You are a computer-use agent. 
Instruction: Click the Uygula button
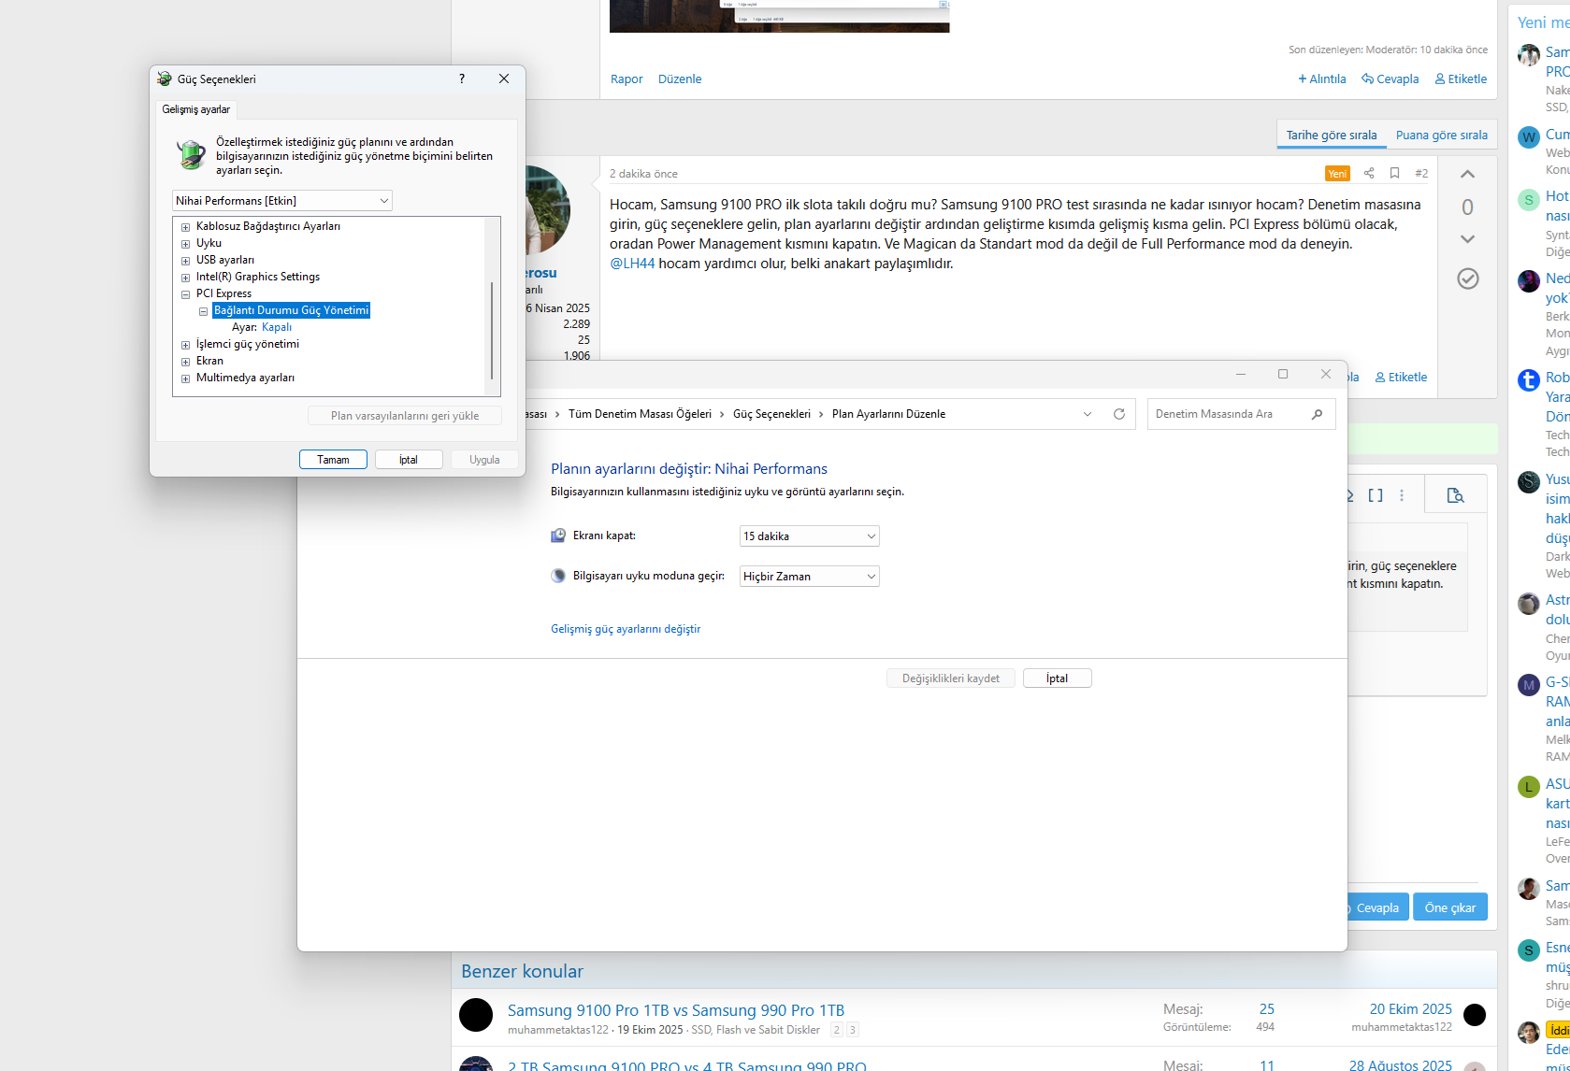coord(484,460)
